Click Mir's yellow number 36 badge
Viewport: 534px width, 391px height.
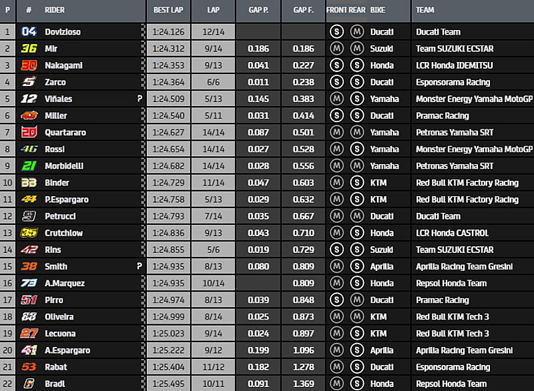pyautogui.click(x=29, y=48)
